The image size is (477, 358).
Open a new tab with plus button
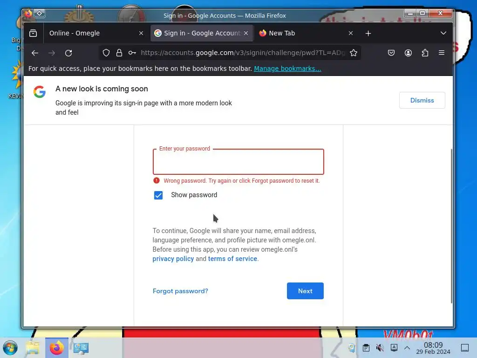click(368, 33)
